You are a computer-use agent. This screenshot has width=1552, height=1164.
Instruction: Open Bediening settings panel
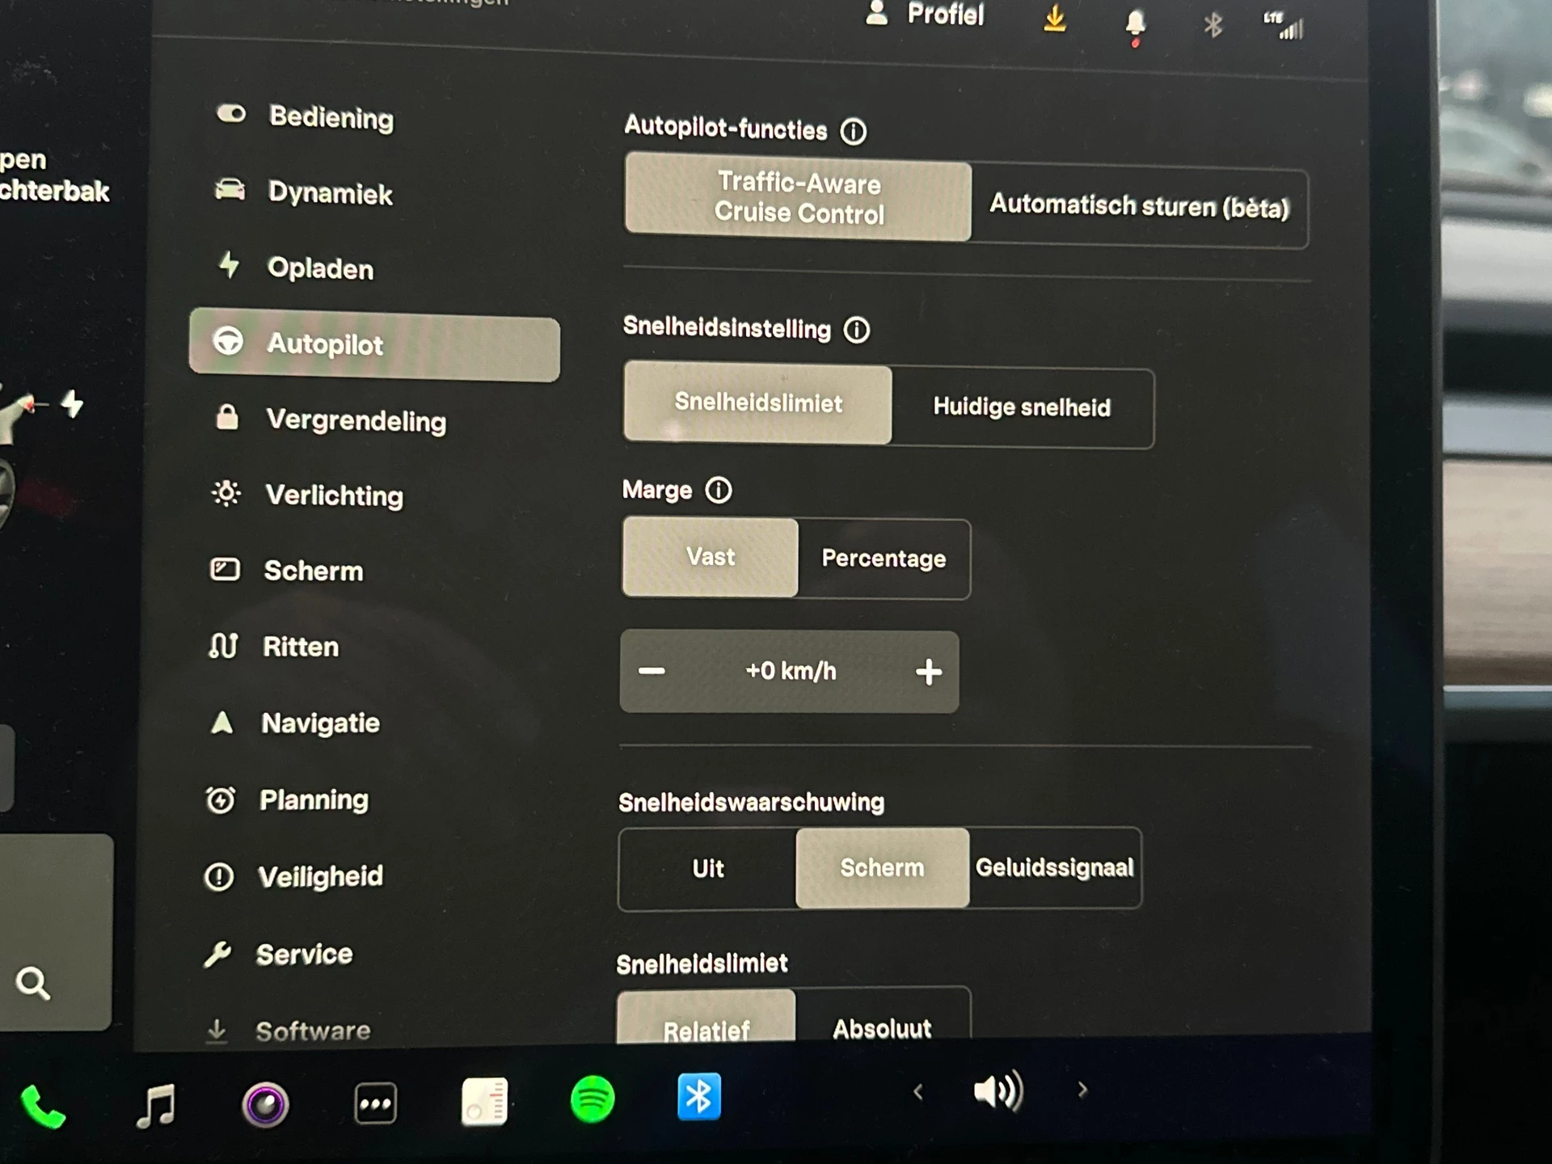330,117
